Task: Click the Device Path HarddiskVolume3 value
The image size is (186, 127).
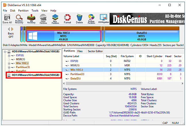Action: tap(124, 116)
